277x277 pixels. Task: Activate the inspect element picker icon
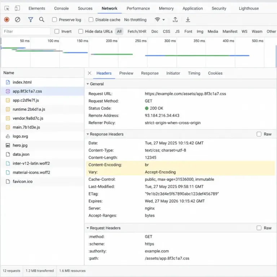(x=7, y=8)
